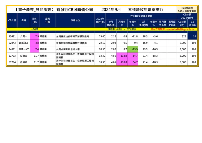Click the 328 CB餘額 cell for 八貫一
202x143 pixels.
pyautogui.click(x=182, y=36)
